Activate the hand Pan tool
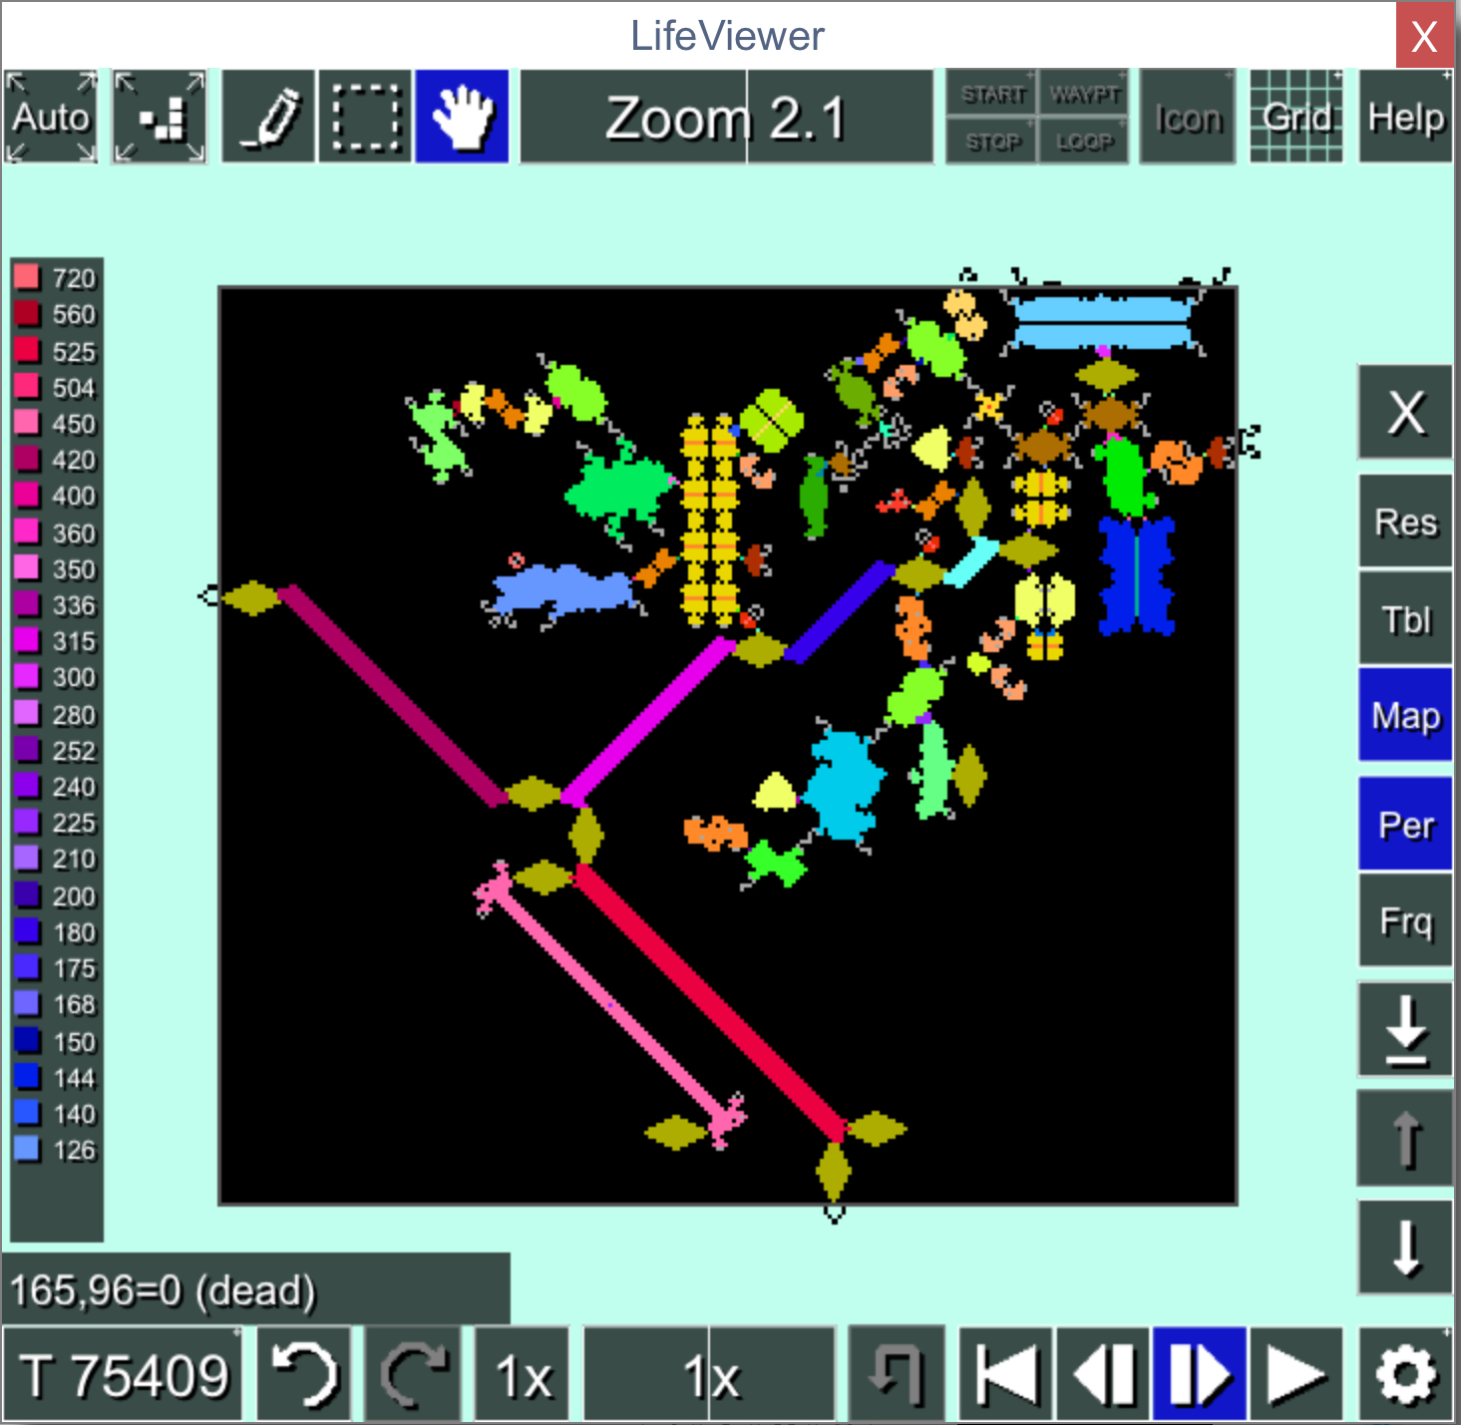 pyautogui.click(x=462, y=117)
